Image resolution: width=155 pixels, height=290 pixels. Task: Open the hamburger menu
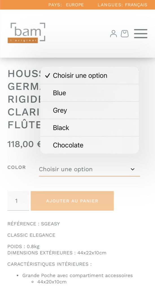coord(141,34)
